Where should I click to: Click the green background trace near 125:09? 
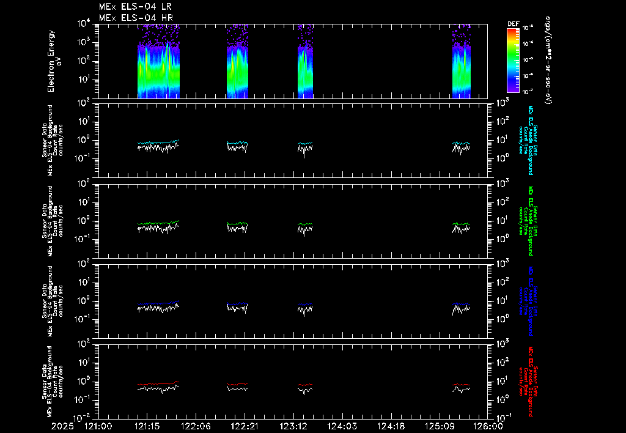[x=461, y=224]
